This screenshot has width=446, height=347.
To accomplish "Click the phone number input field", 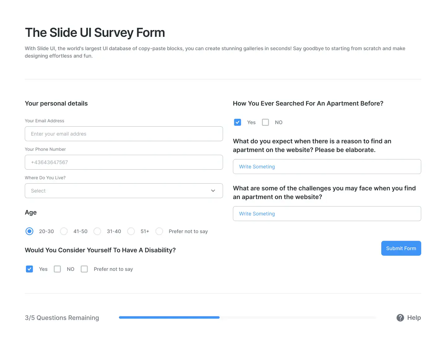I will click(x=124, y=162).
